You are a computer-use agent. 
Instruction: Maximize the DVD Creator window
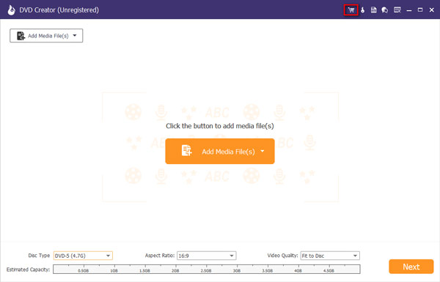tap(420, 10)
